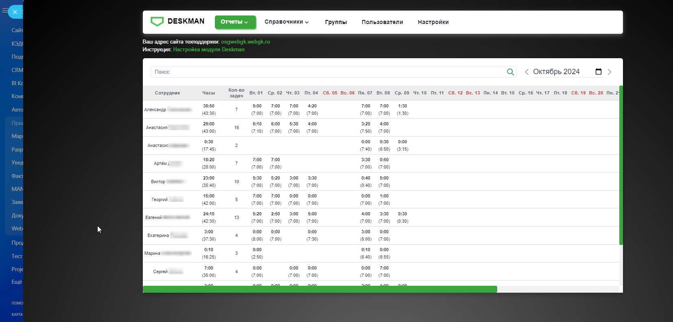Select CRM in the left sidebar

click(17, 70)
